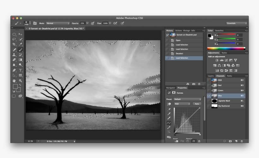This screenshot has width=259, height=158.
Task: Choose the Pen tool
Action: [14, 70]
